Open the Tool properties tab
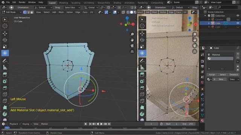241x135 pixels. tap(203, 55)
